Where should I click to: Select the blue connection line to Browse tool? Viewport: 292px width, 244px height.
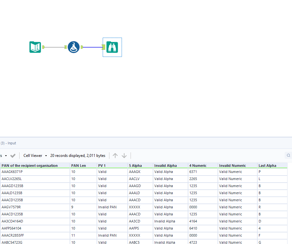(x=92, y=47)
